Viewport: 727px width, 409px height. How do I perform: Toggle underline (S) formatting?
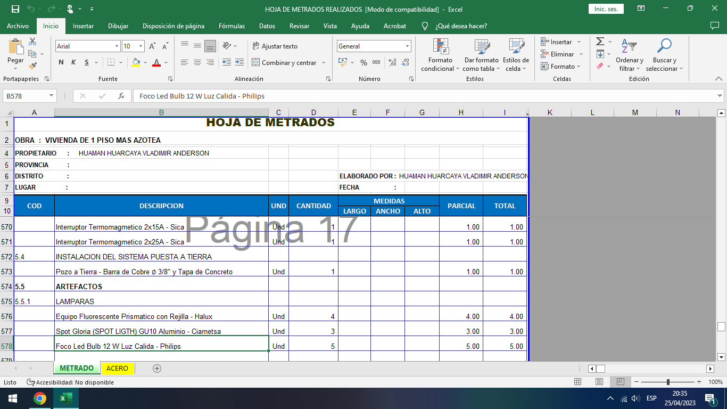click(x=87, y=62)
